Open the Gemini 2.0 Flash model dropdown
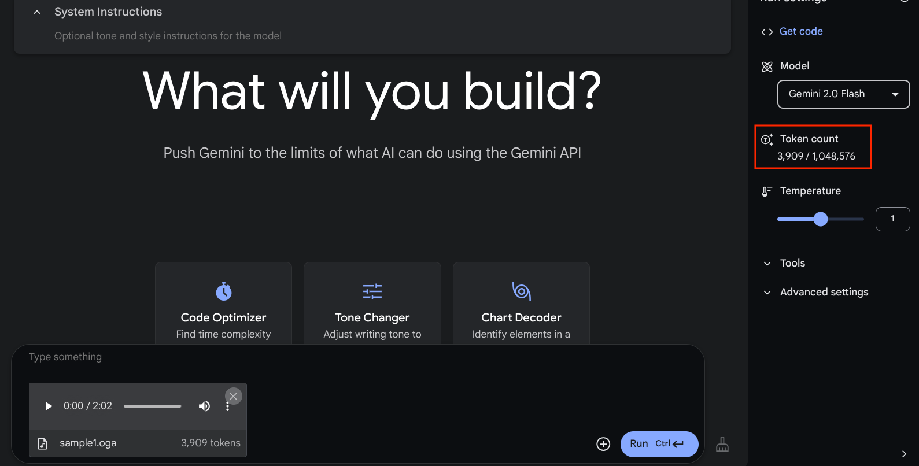 click(843, 94)
